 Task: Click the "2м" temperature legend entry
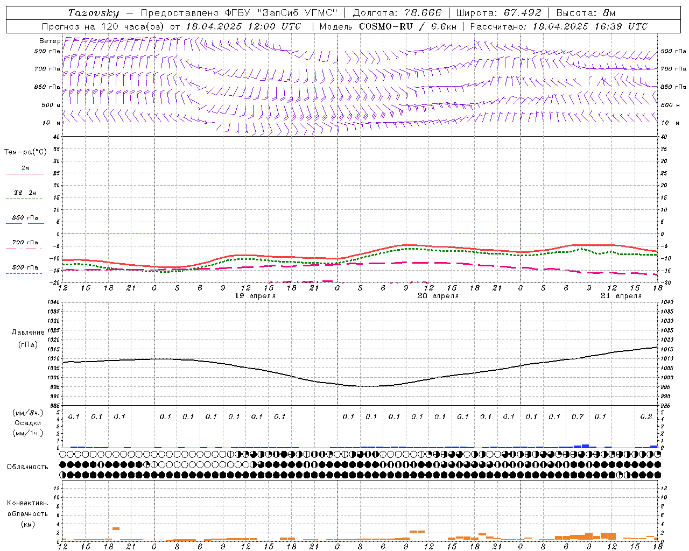click(x=25, y=168)
